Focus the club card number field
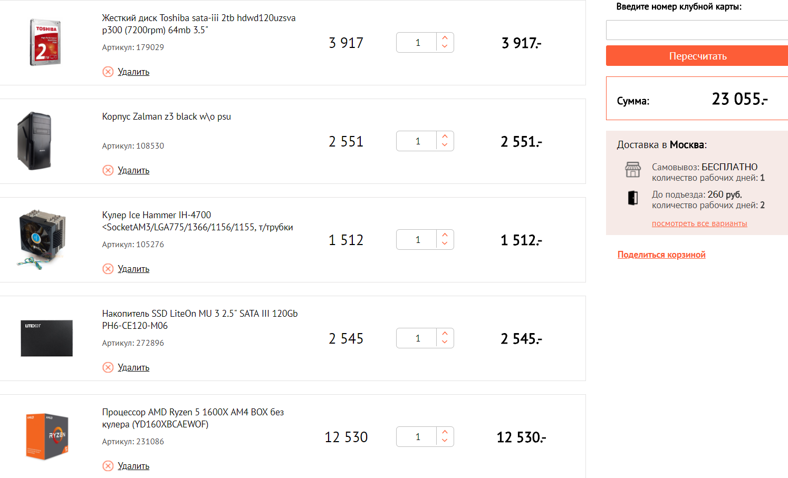 tap(696, 30)
